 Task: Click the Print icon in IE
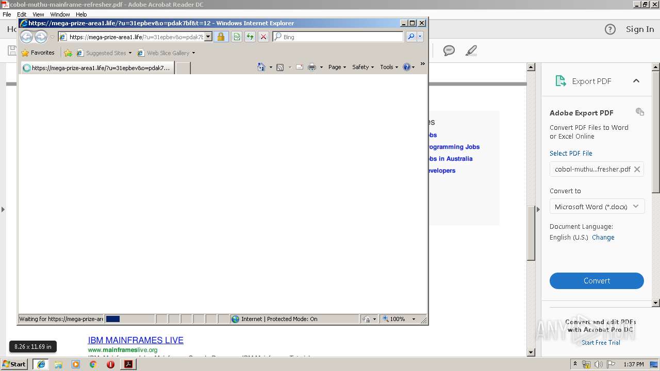coord(312,67)
